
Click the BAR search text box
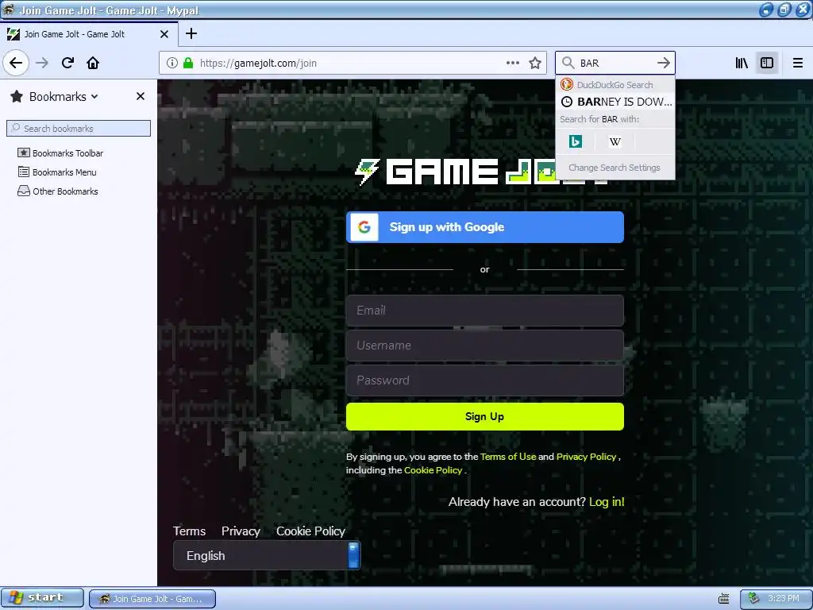pyautogui.click(x=615, y=63)
